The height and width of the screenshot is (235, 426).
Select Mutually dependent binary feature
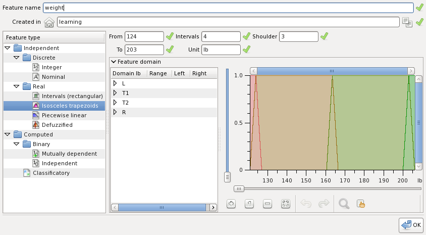(54, 154)
